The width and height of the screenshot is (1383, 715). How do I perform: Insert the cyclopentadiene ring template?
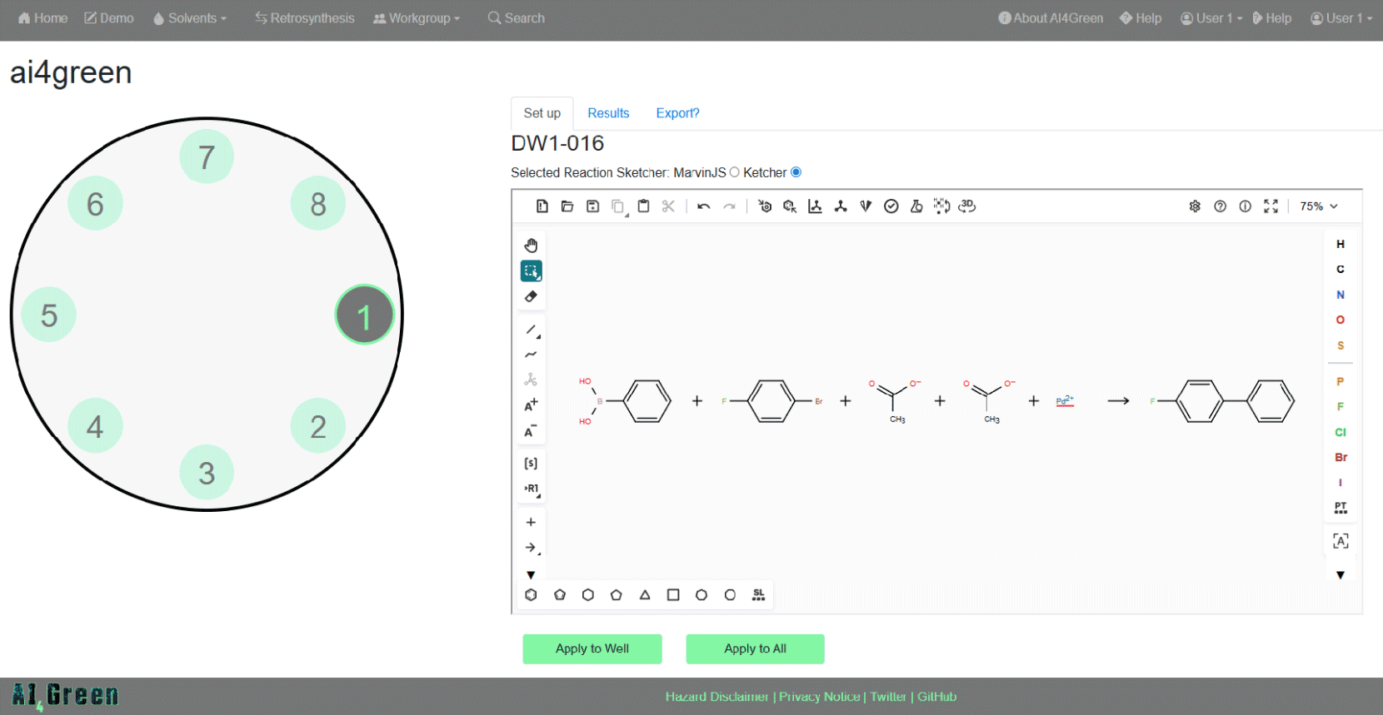tap(560, 595)
